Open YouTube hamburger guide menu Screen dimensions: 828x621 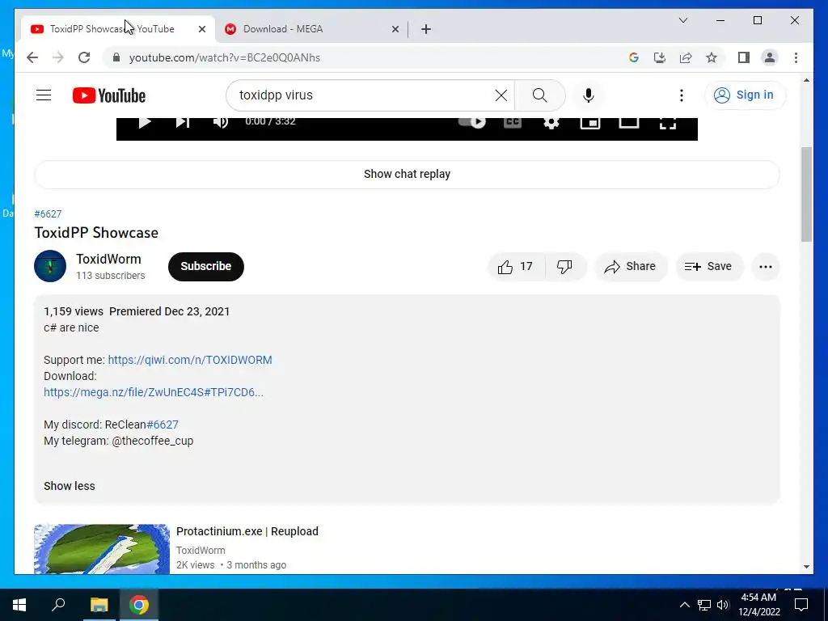(44, 95)
